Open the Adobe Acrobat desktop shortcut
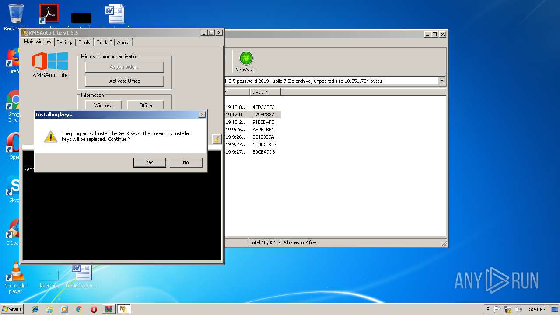The height and width of the screenshot is (315, 560). click(x=49, y=14)
